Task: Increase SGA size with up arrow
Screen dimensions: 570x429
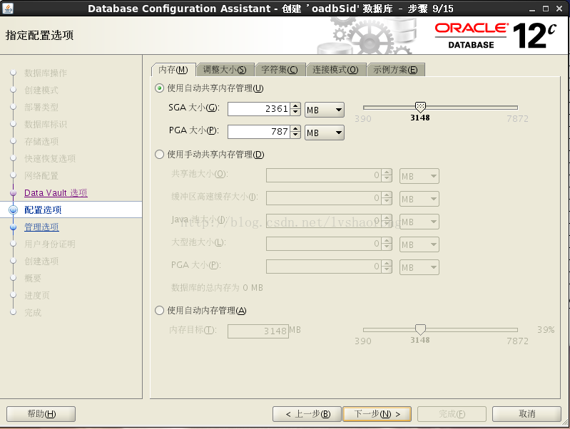Action: click(296, 105)
